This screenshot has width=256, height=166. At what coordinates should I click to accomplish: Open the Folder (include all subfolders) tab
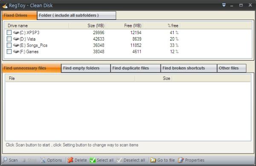tap(76, 15)
